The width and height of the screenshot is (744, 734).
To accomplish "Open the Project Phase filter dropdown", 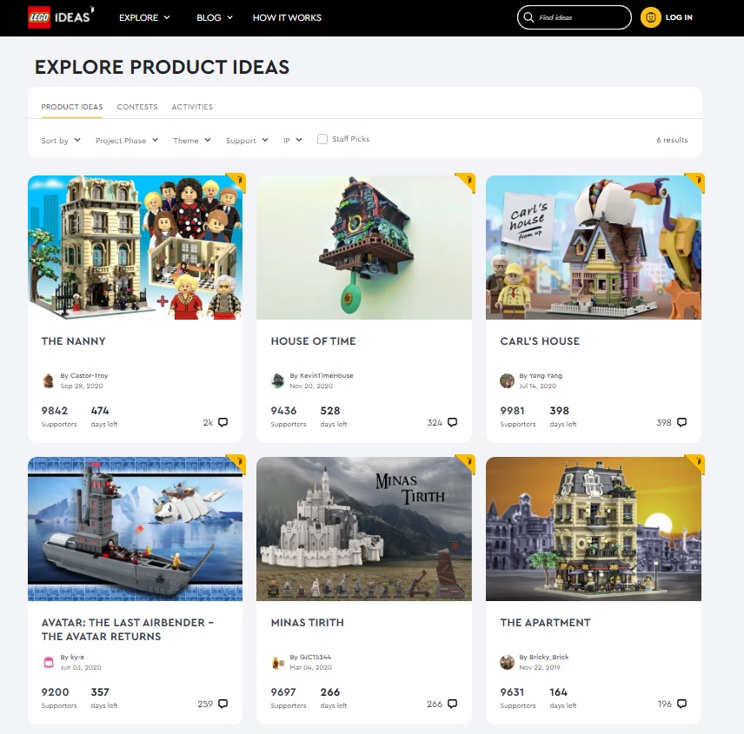I will (127, 141).
